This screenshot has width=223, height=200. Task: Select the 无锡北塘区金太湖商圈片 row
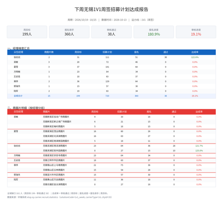tap(111, 184)
